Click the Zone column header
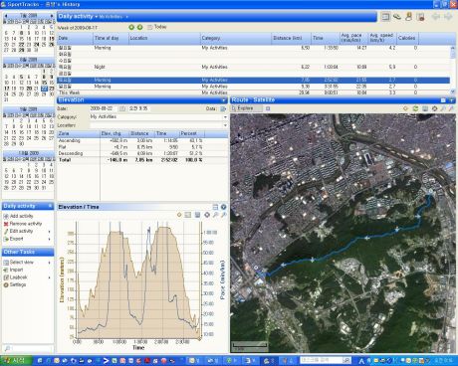 (79, 133)
